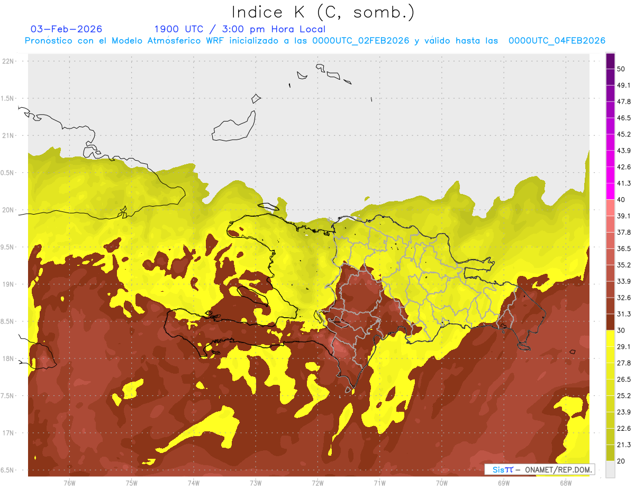Click the colorbar value 45.2

coord(624,134)
